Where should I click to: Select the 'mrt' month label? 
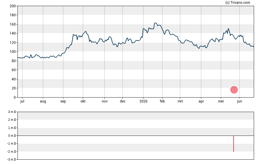(180, 101)
